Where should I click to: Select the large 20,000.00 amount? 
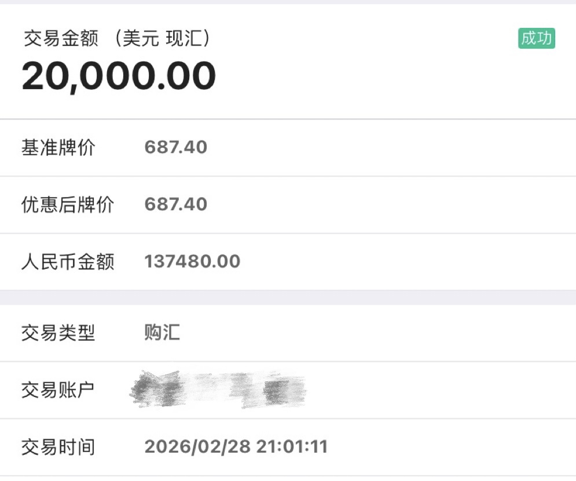click(x=119, y=76)
